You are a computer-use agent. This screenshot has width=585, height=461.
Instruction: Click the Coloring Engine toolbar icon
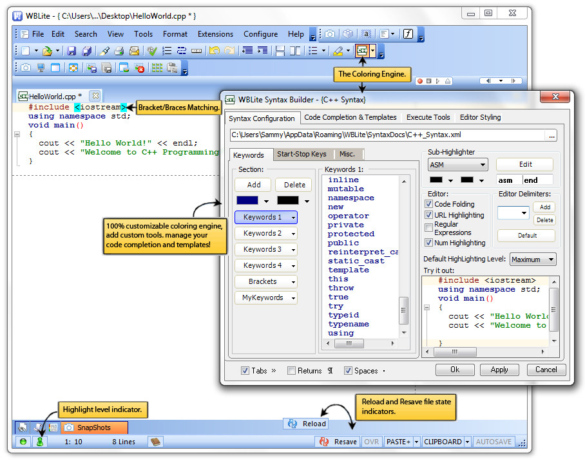(x=362, y=50)
